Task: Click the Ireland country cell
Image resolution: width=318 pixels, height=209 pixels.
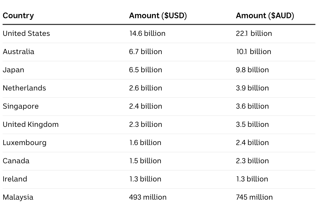Action: [x=15, y=179]
